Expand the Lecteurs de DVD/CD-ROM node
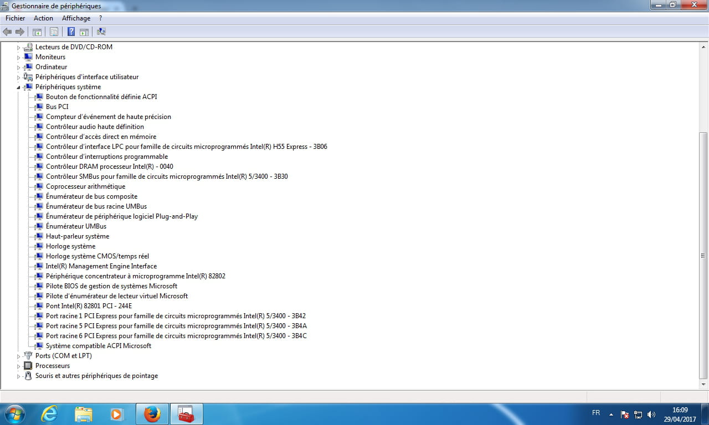Viewport: 709px width, 425px height. point(18,48)
